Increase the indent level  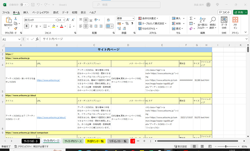click(101, 26)
